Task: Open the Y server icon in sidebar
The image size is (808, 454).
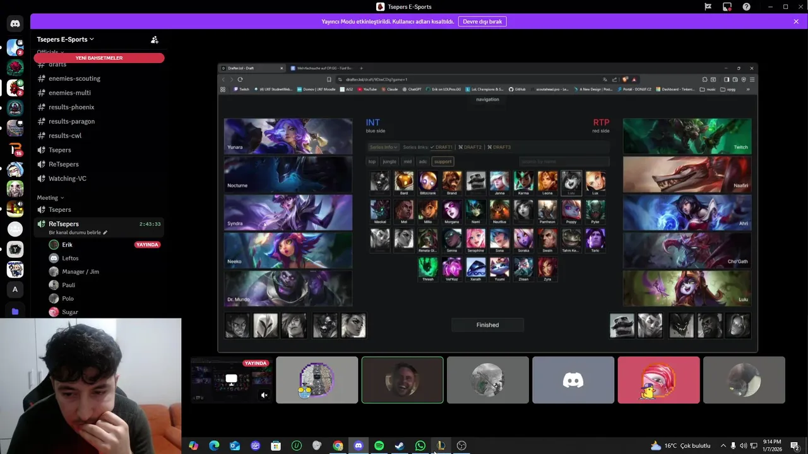Action: pos(15,249)
